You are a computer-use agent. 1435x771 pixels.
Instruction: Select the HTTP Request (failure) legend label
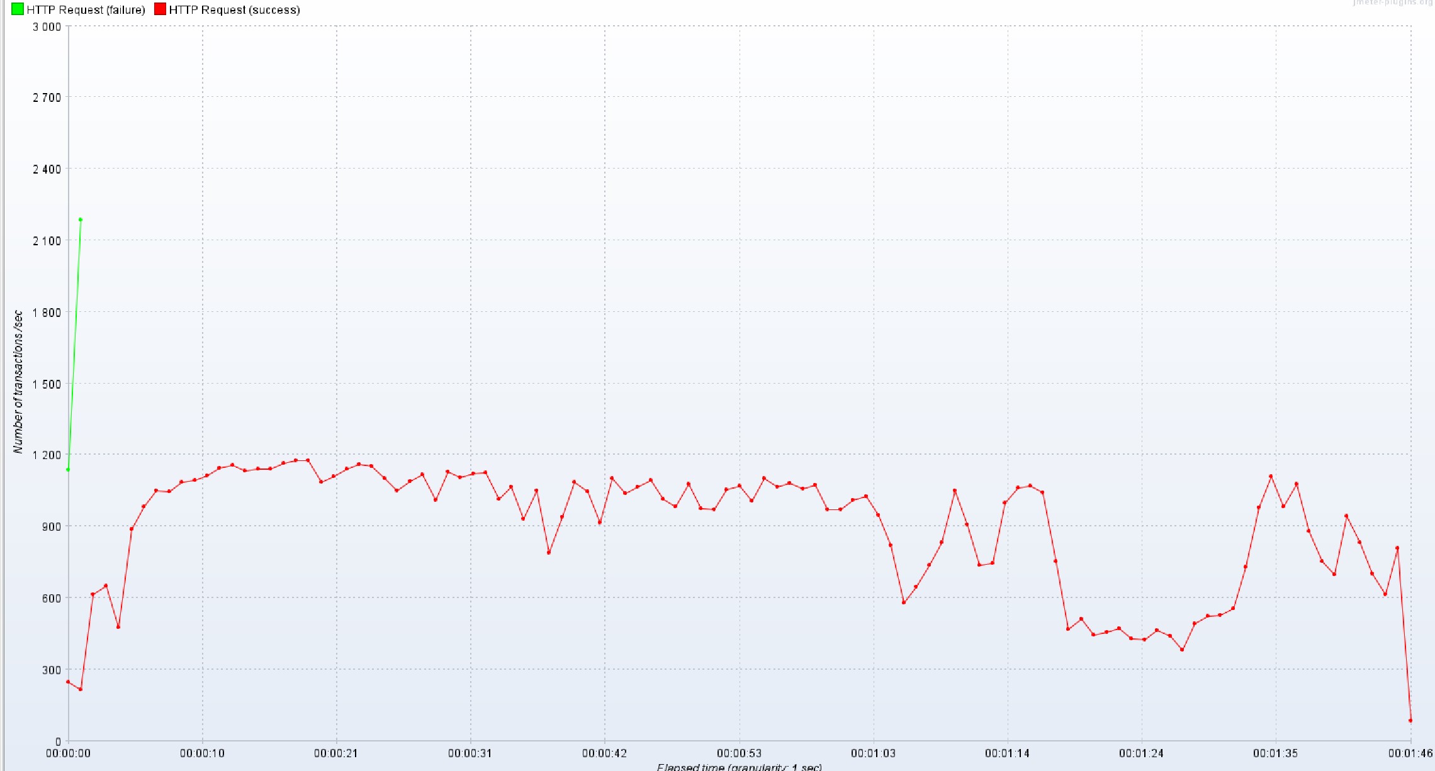coord(86,10)
